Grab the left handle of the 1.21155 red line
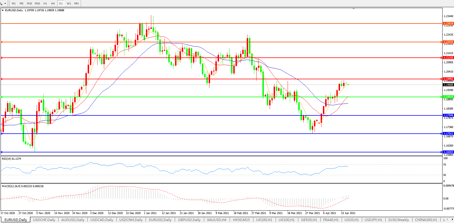454x223 pixels. 1,58
